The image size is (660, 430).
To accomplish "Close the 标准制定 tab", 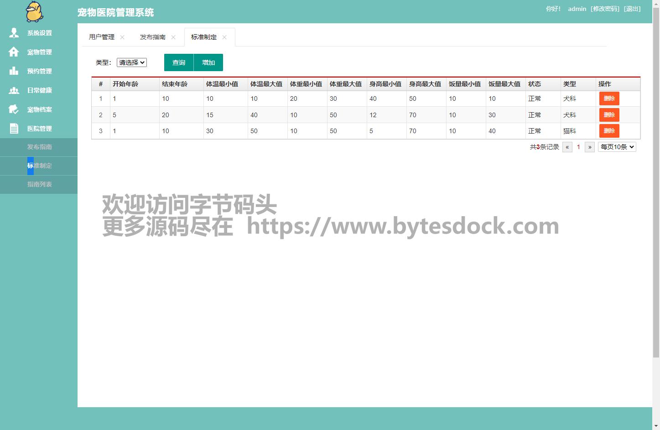I will (224, 37).
